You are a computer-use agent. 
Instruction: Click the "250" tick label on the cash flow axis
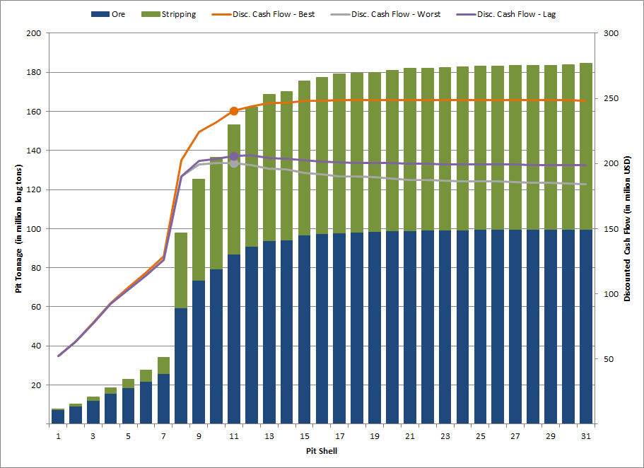611,98
